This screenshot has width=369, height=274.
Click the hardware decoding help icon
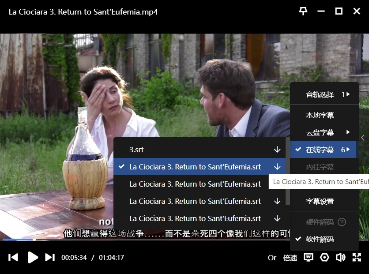click(x=342, y=222)
